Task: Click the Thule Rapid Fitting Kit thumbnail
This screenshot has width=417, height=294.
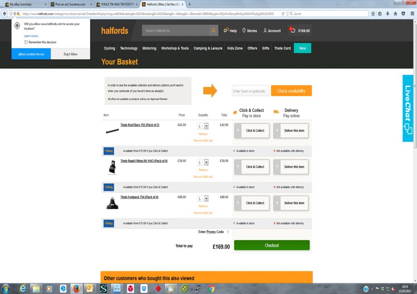Action: coord(112,167)
